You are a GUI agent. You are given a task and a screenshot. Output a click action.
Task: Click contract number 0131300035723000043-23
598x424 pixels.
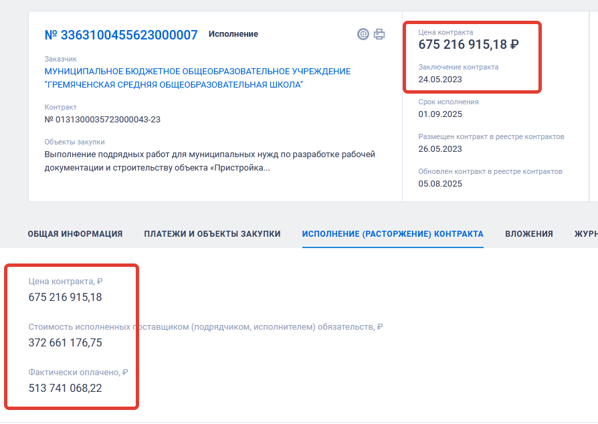click(x=102, y=120)
